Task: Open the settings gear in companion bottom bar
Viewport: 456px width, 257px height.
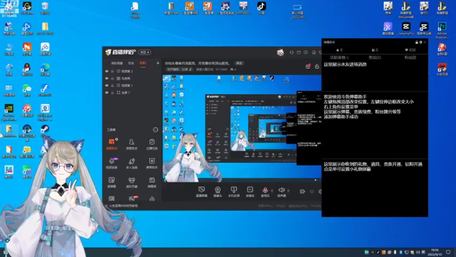Action: coord(320,191)
